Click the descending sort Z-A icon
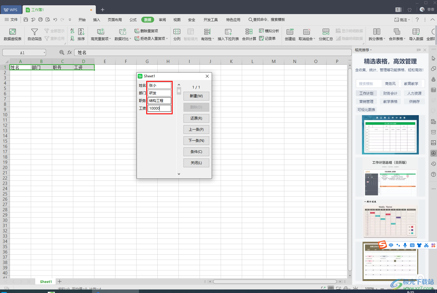This screenshot has width=437, height=293. click(x=72, y=38)
